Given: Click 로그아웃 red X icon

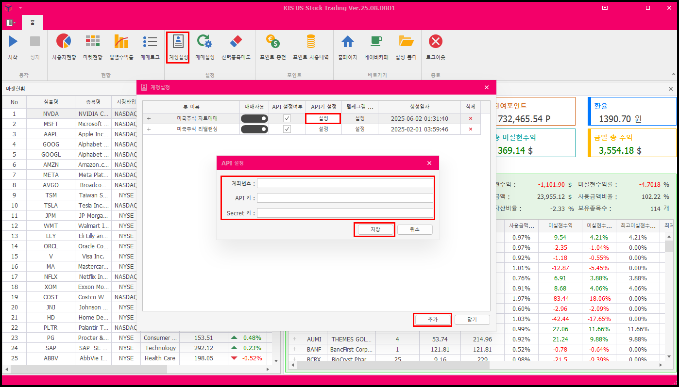Looking at the screenshot, I should coord(436,42).
